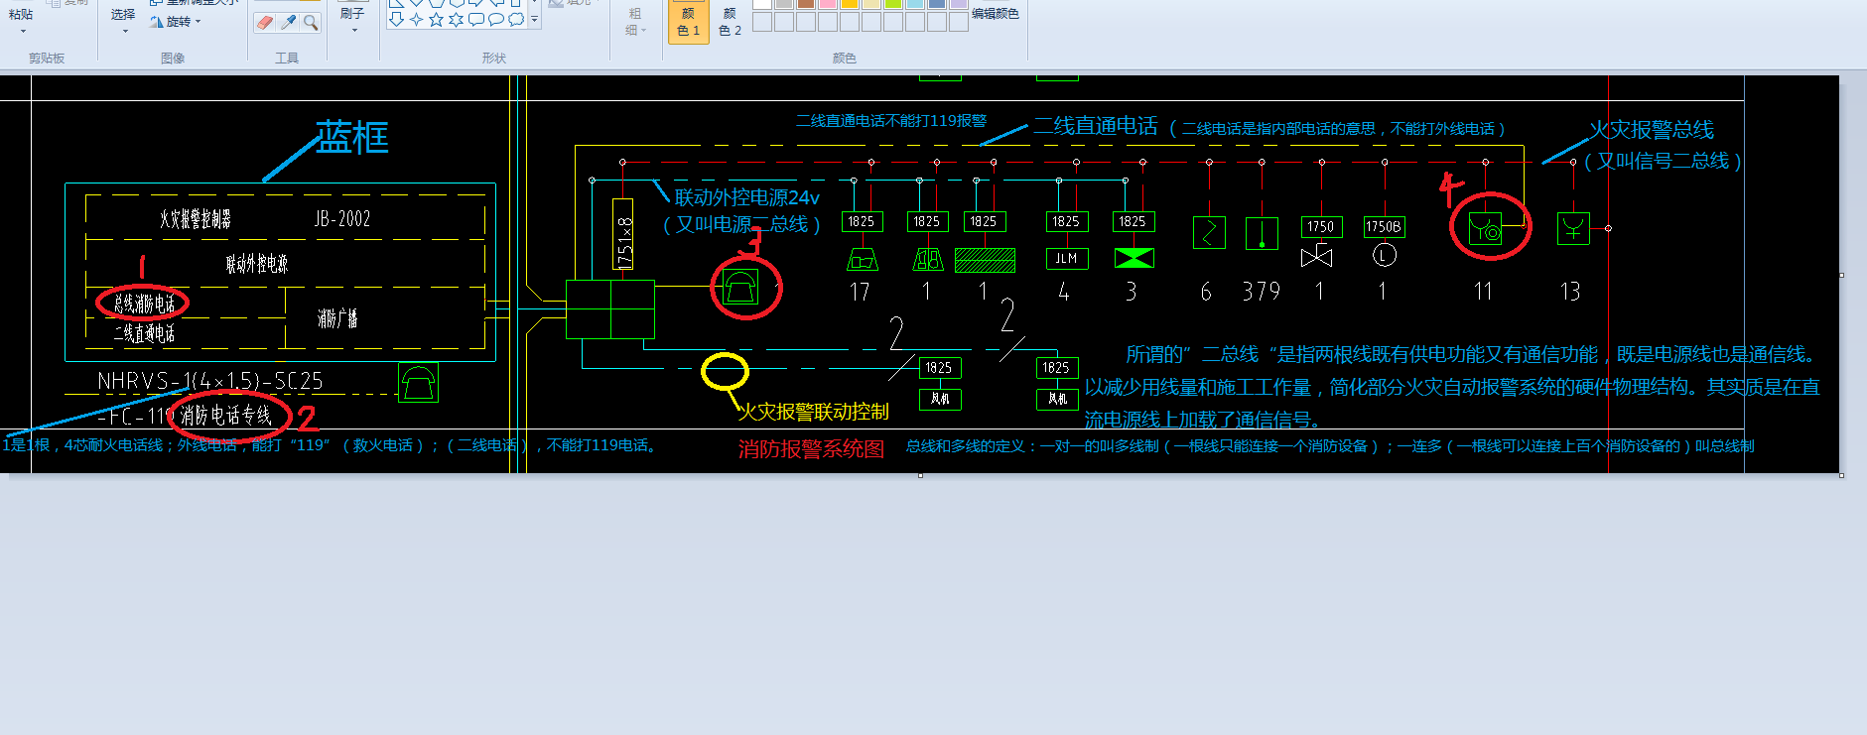Select the Color picker eyedropper tool
The image size is (1867, 735).
[x=288, y=22]
